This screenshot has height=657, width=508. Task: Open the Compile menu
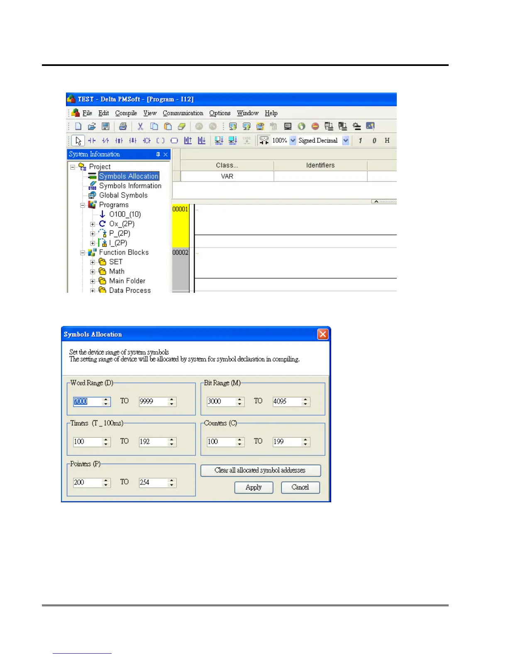126,113
